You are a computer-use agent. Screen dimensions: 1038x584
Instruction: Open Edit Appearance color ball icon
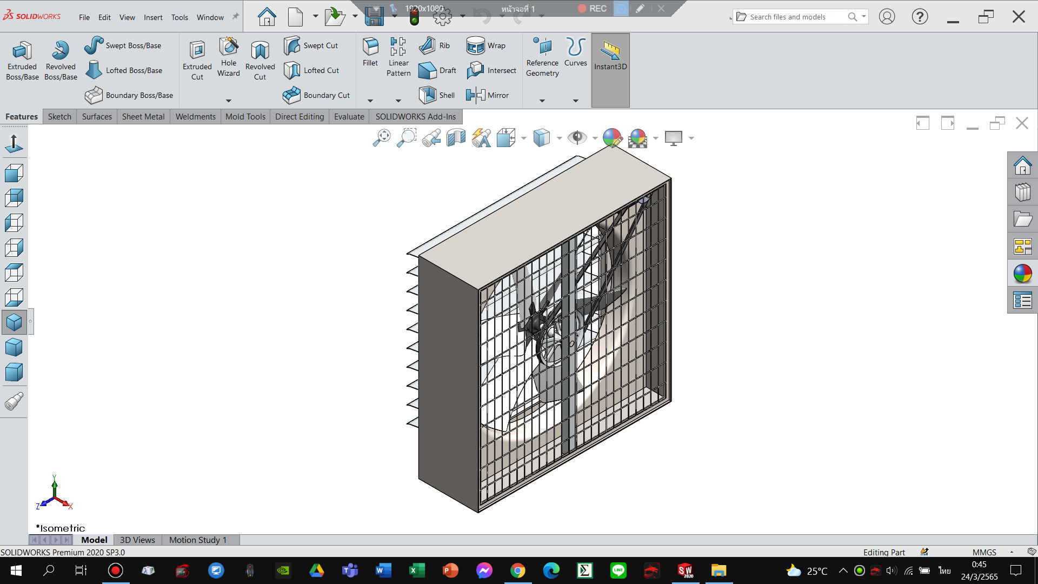click(x=612, y=138)
